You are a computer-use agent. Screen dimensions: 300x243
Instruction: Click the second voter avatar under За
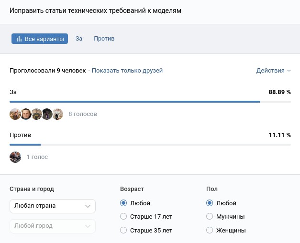[x=26, y=114]
